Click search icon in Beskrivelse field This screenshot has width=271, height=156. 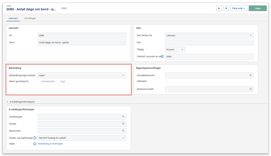click(123, 131)
